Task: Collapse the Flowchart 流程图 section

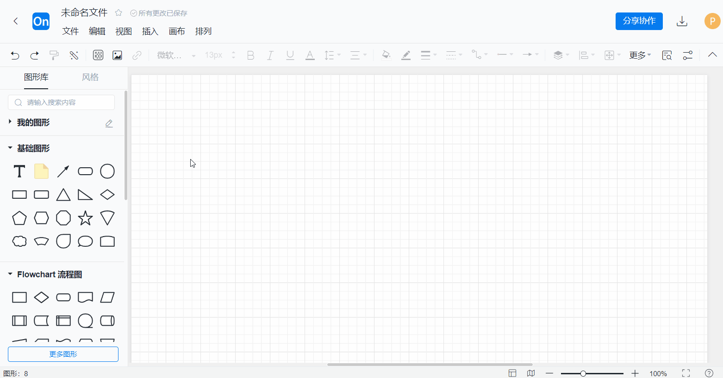Action: (10, 274)
